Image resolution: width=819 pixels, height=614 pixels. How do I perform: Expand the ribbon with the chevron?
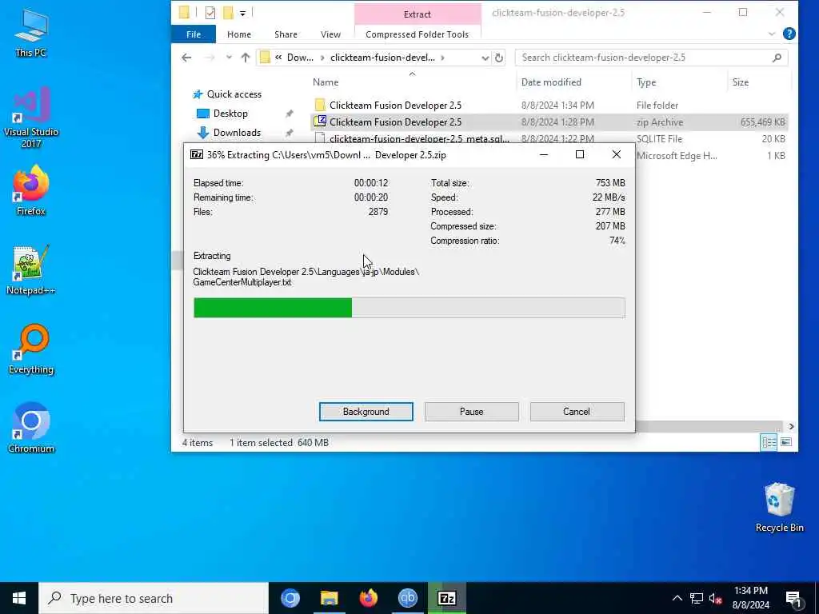click(x=772, y=34)
